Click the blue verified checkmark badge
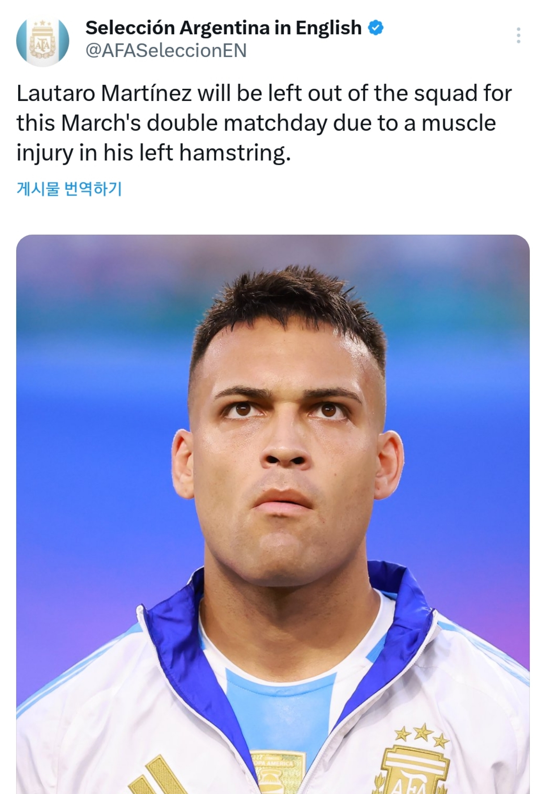This screenshot has width=545, height=794. click(375, 28)
